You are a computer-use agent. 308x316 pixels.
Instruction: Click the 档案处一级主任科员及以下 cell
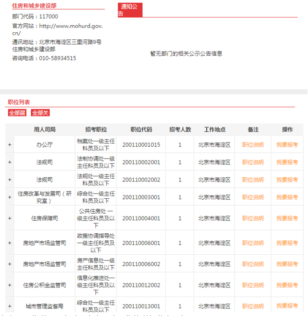coord(96,145)
